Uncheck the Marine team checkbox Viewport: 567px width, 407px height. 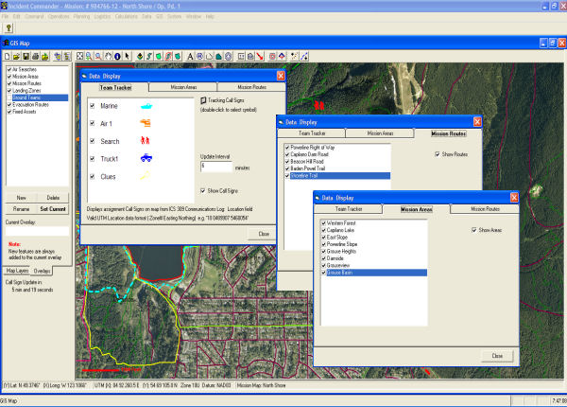93,106
